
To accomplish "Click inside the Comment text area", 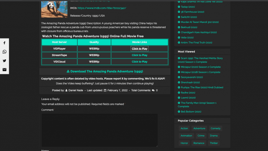I will point(99,130).
